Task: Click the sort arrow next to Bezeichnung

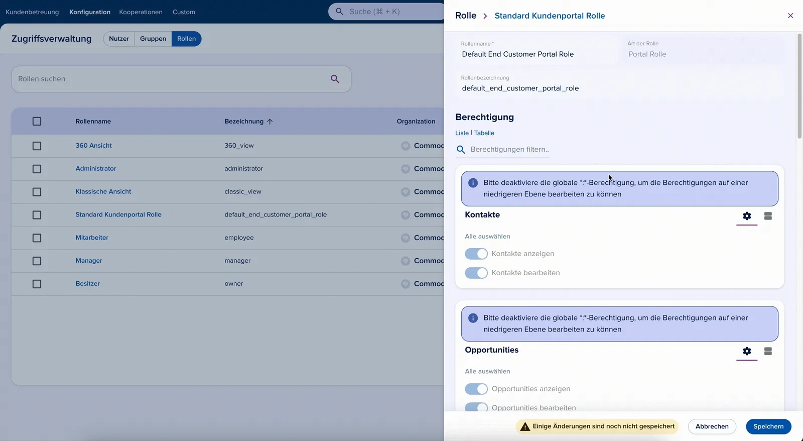Action: point(270,122)
